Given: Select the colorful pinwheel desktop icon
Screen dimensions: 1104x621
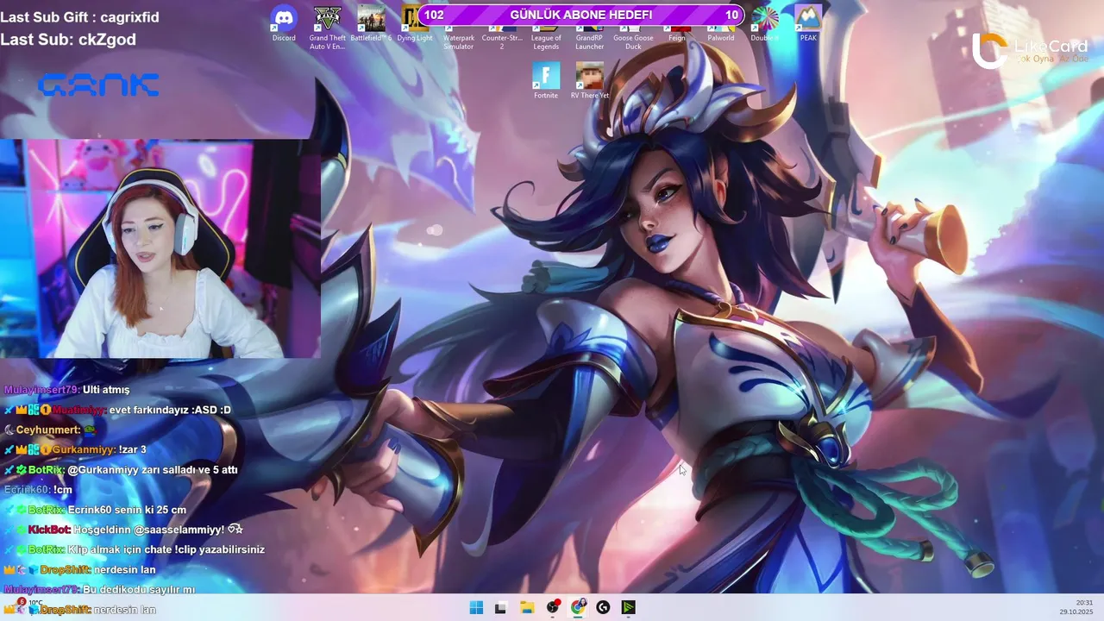Looking at the screenshot, I should pyautogui.click(x=764, y=23).
